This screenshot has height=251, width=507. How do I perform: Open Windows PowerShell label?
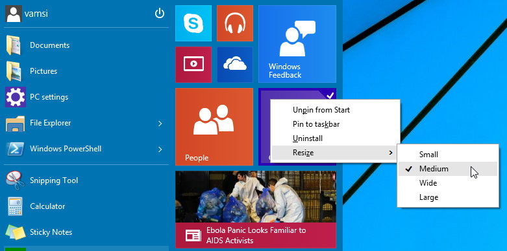click(x=66, y=149)
